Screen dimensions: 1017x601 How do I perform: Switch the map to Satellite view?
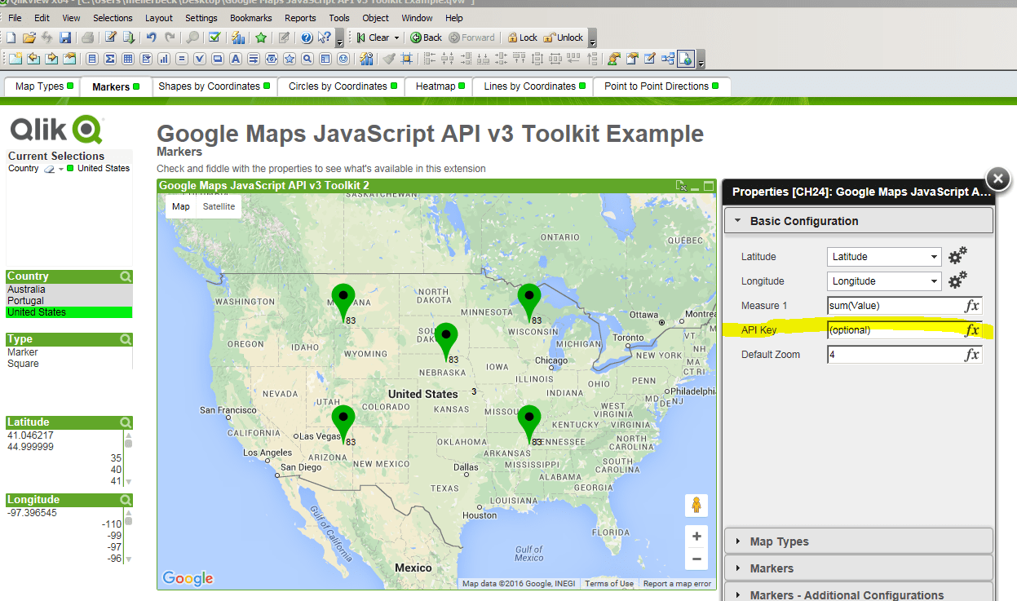point(219,206)
